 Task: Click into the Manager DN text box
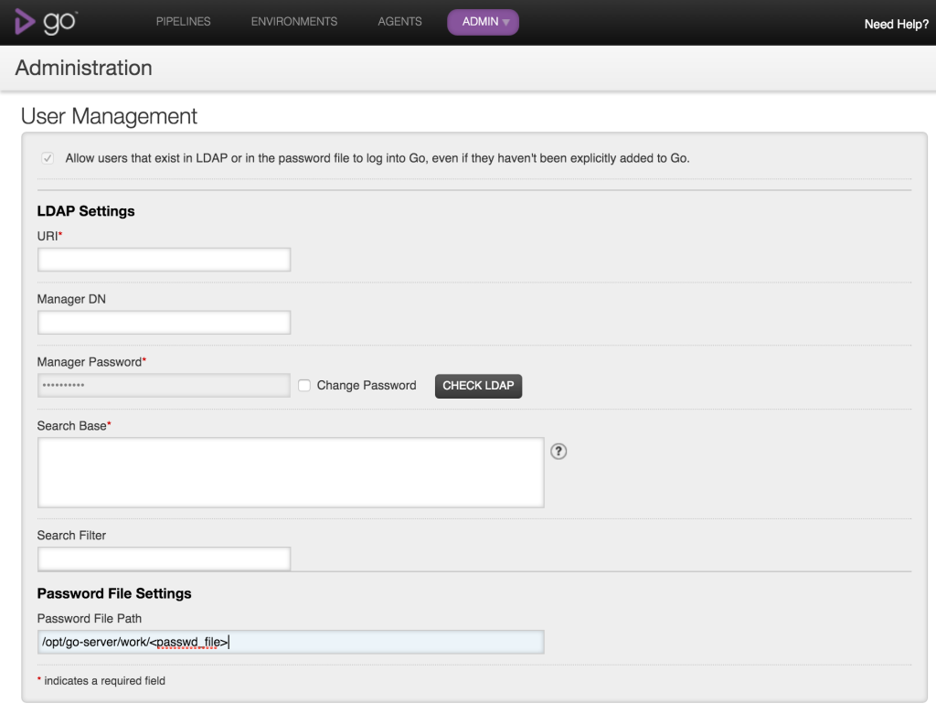[x=164, y=323]
